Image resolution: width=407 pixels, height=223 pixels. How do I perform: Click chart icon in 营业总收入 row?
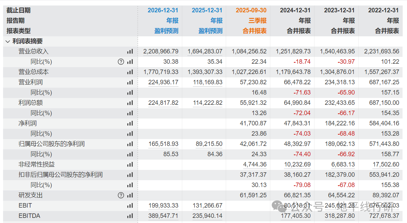(x=130, y=51)
